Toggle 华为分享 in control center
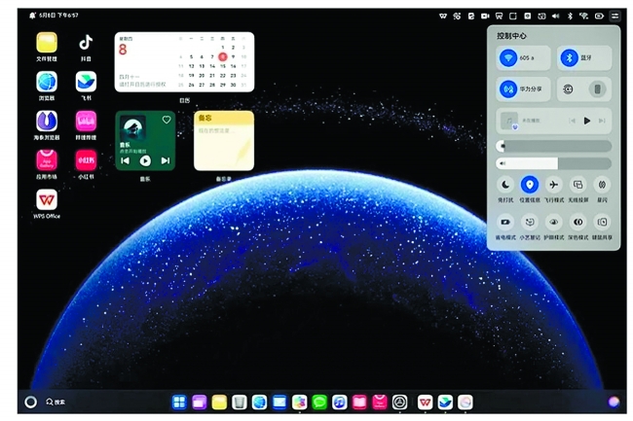The image size is (633, 421). click(508, 89)
